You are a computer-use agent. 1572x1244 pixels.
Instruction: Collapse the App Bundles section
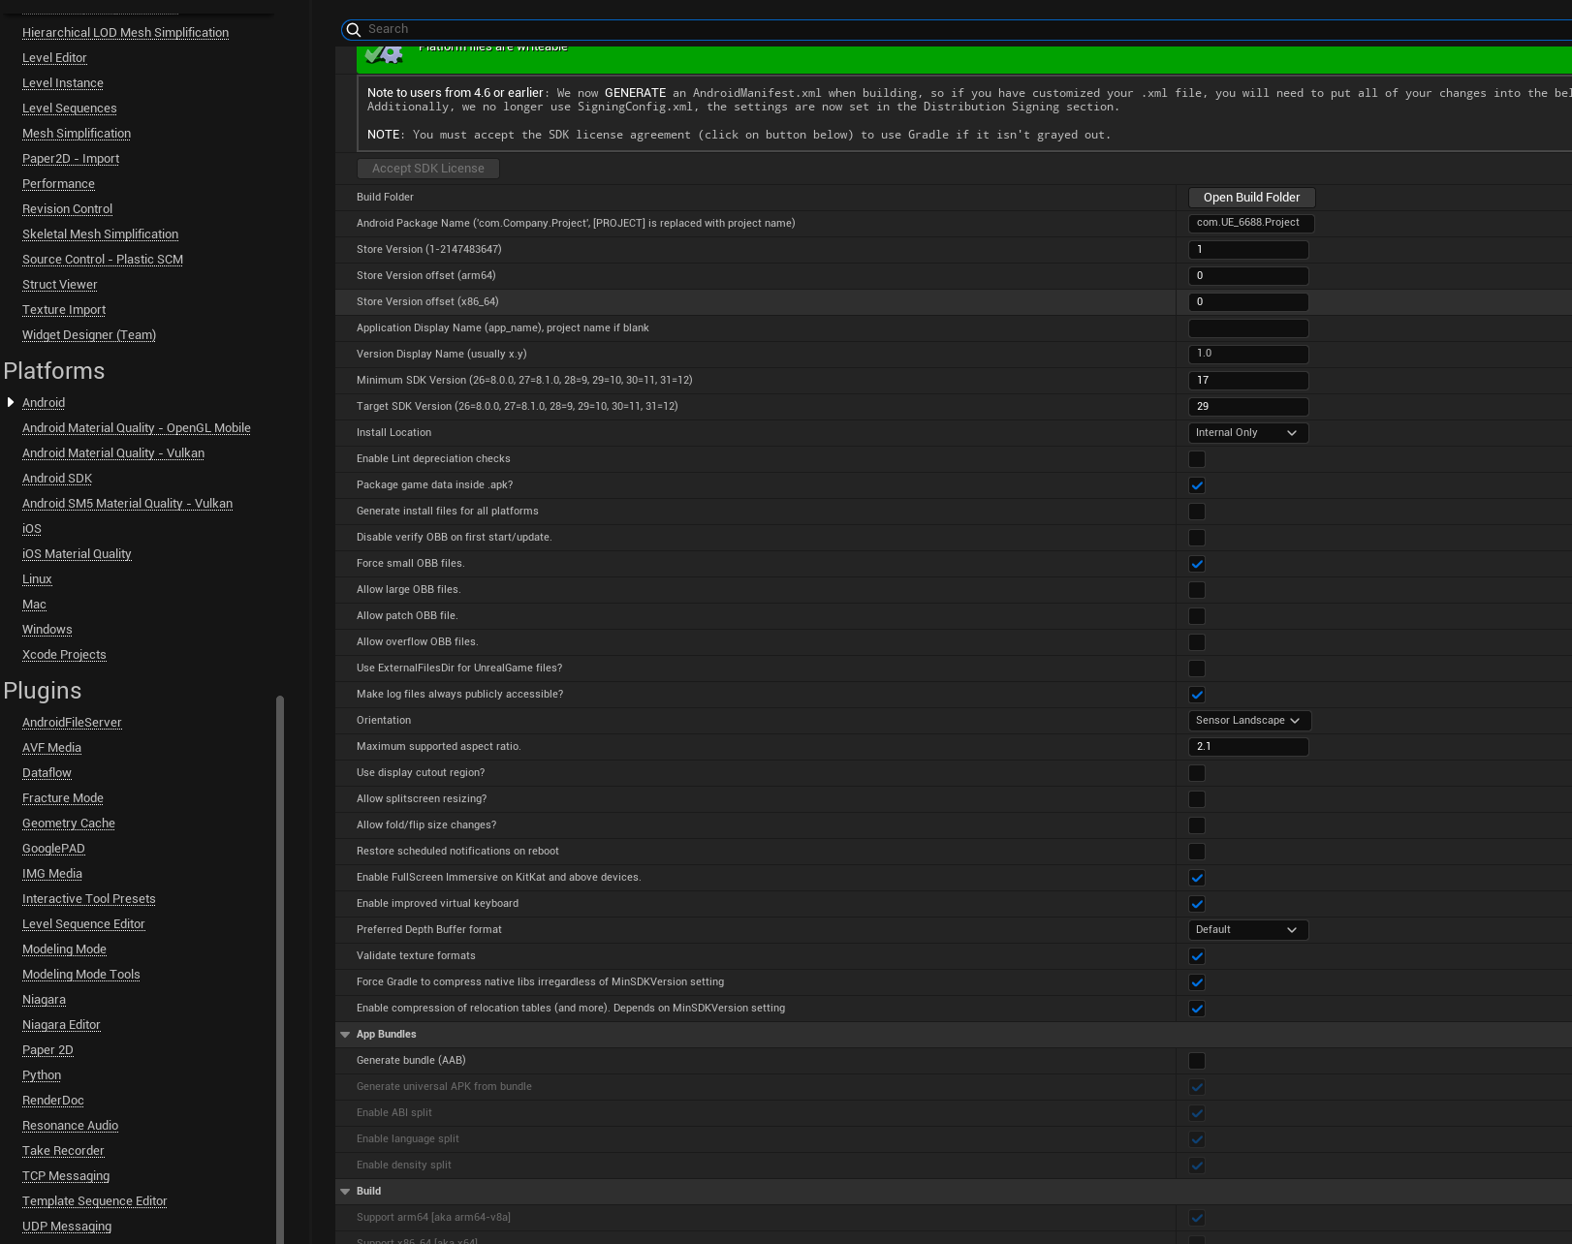pos(345,1034)
